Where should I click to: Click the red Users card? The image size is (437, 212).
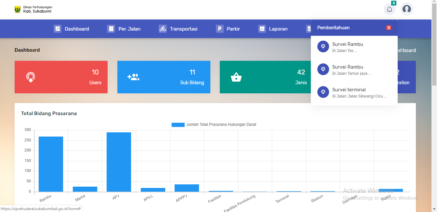[61, 77]
